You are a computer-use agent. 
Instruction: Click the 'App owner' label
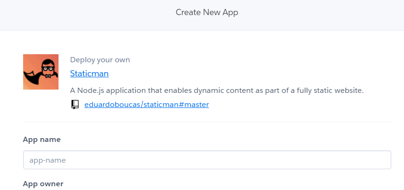click(43, 184)
